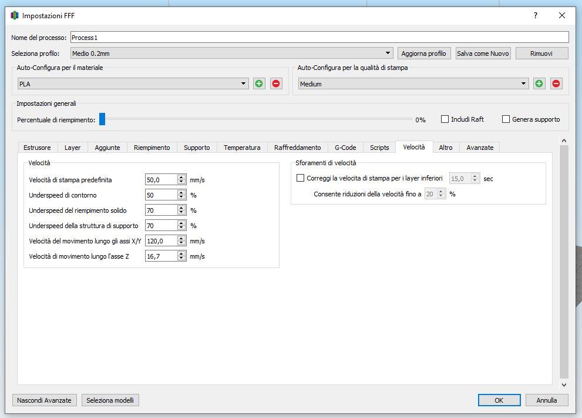Click the Nome del processo text field
The width and height of the screenshot is (582, 418).
coord(319,38)
